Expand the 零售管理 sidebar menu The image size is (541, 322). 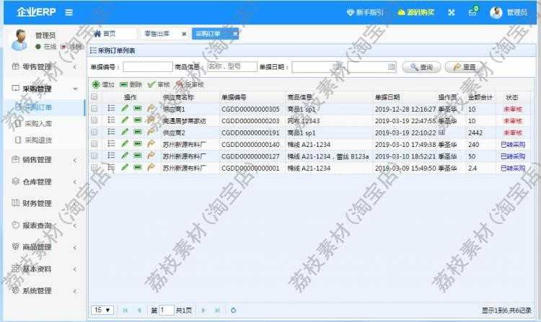coord(45,67)
